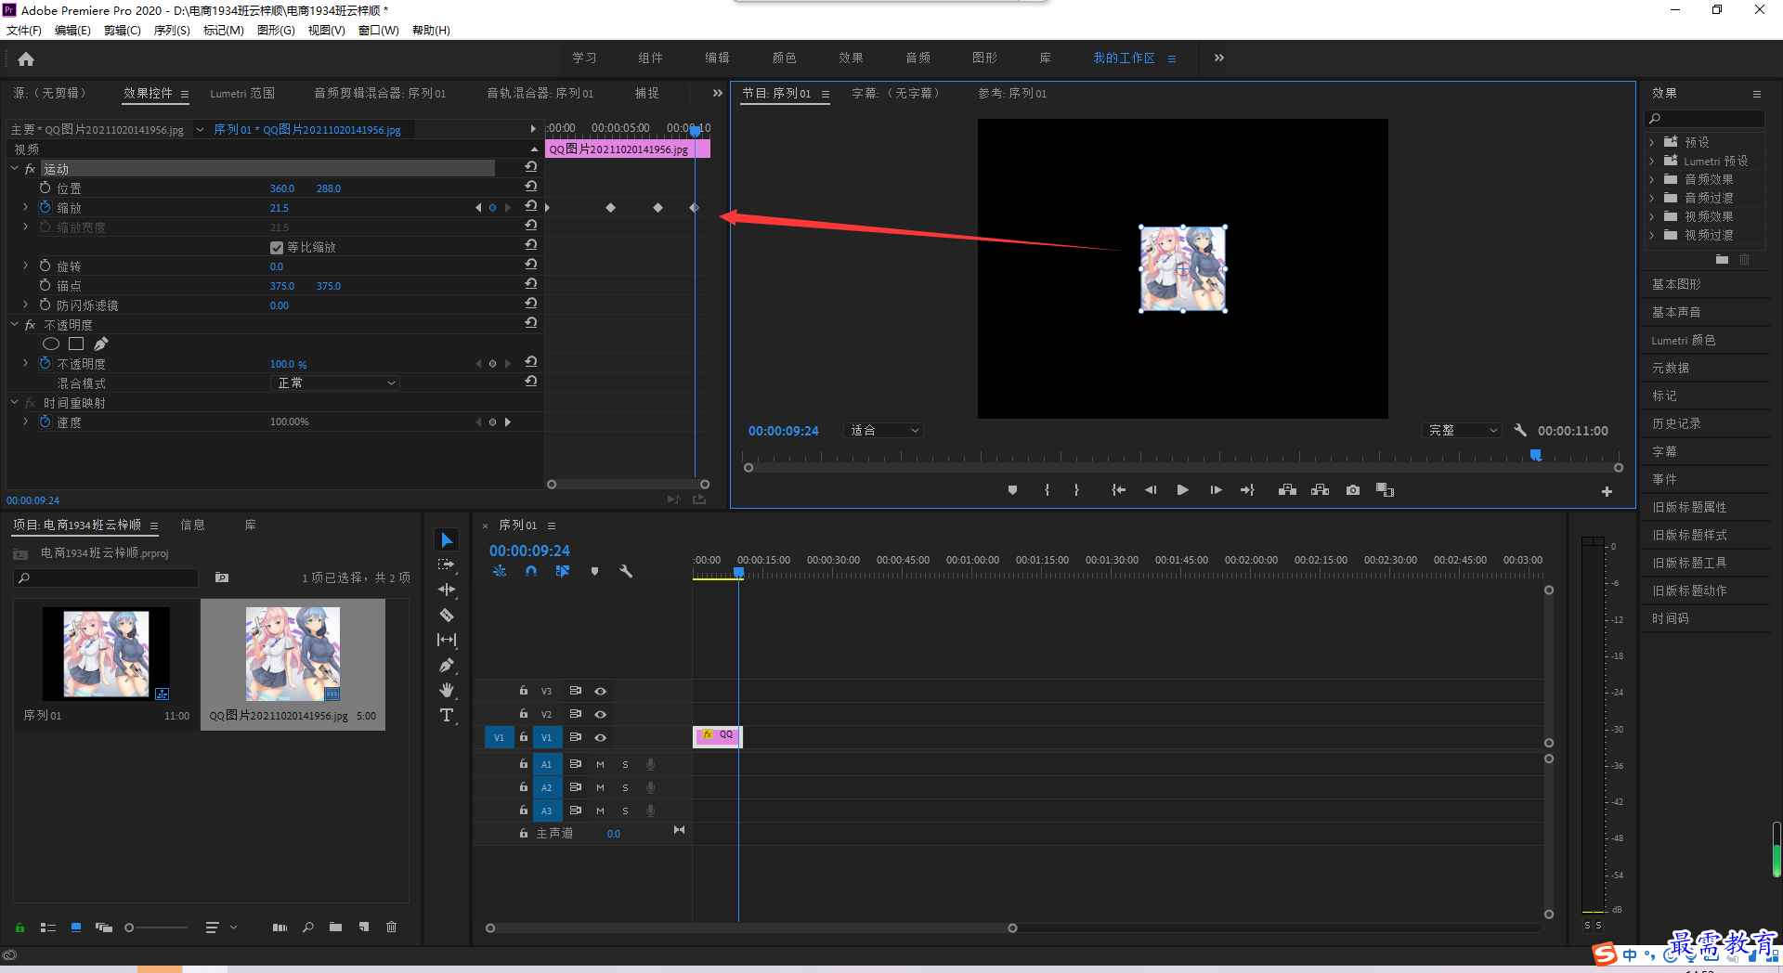The image size is (1783, 973).
Task: Adjust project thumbnail zoom slider
Action: pyautogui.click(x=129, y=928)
